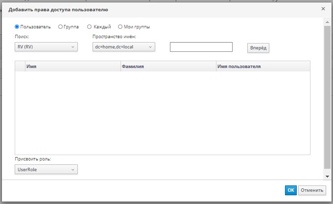Select the Пользователь radio button

[18, 27]
